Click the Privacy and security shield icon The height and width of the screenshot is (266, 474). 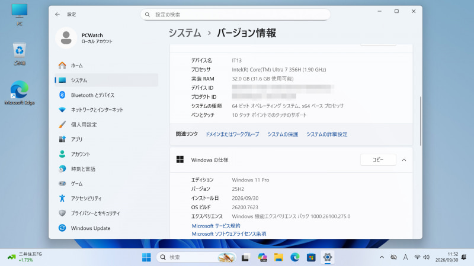[62, 213]
